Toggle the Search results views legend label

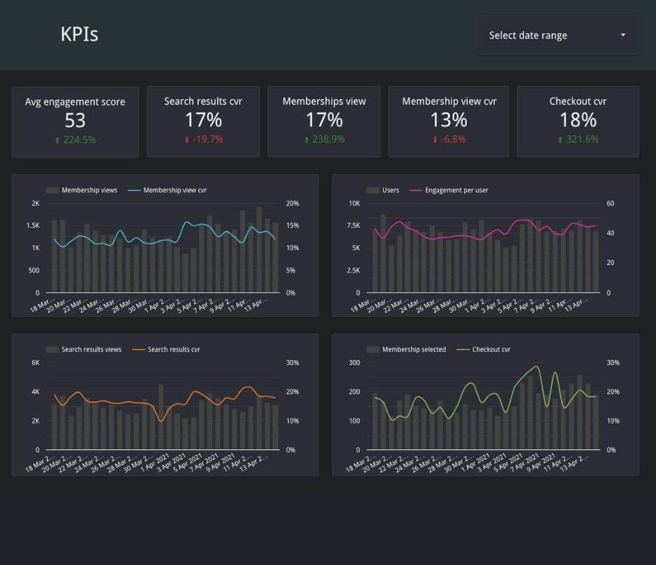coord(92,349)
